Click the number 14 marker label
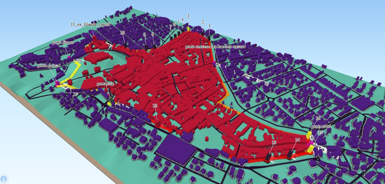This screenshot has width=385, height=184. click(297, 139)
